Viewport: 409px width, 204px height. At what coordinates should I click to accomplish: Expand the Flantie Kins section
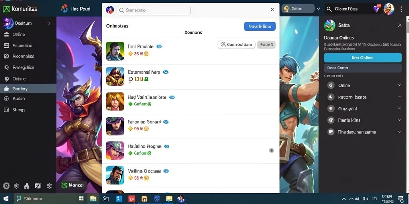tap(399, 120)
